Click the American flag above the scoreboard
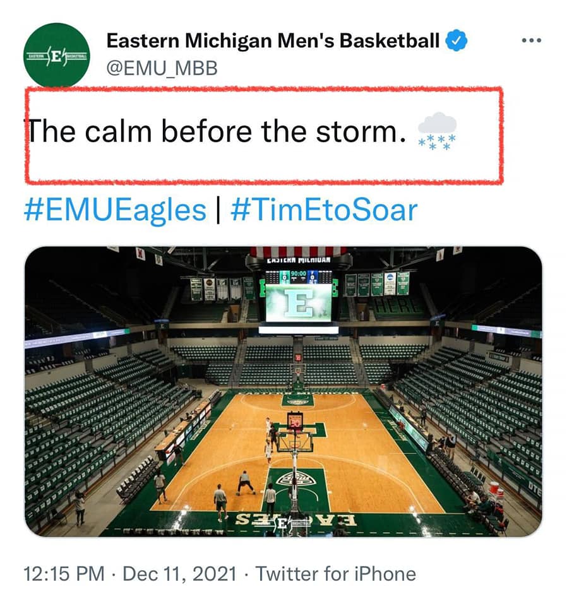567x606 pixels. 297,251
